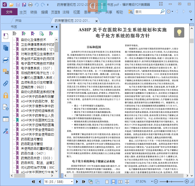Open the 编辑 ribbon tab
This screenshot has width=195, height=186.
pyautogui.click(x=44, y=12)
